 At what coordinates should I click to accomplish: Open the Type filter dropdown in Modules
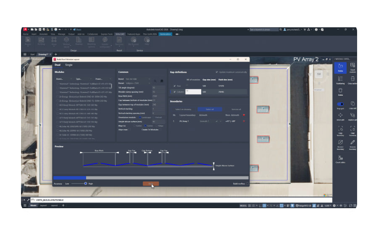(84, 79)
